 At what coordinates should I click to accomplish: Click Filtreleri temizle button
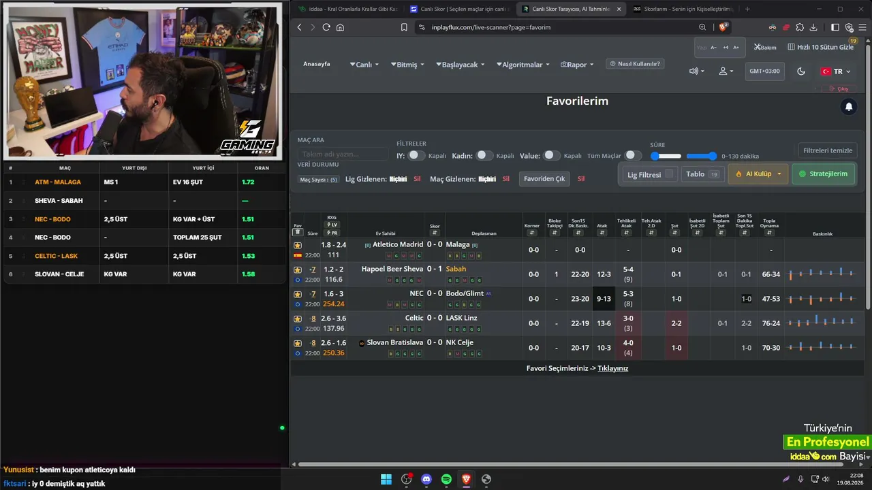(x=828, y=150)
